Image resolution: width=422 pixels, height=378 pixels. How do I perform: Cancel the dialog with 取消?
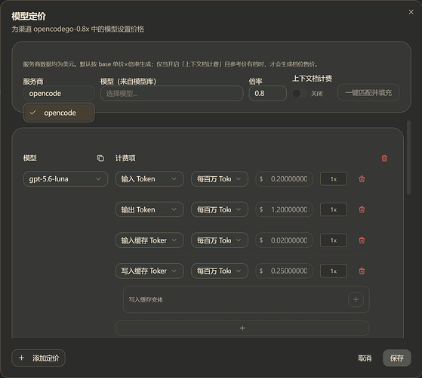coord(365,358)
